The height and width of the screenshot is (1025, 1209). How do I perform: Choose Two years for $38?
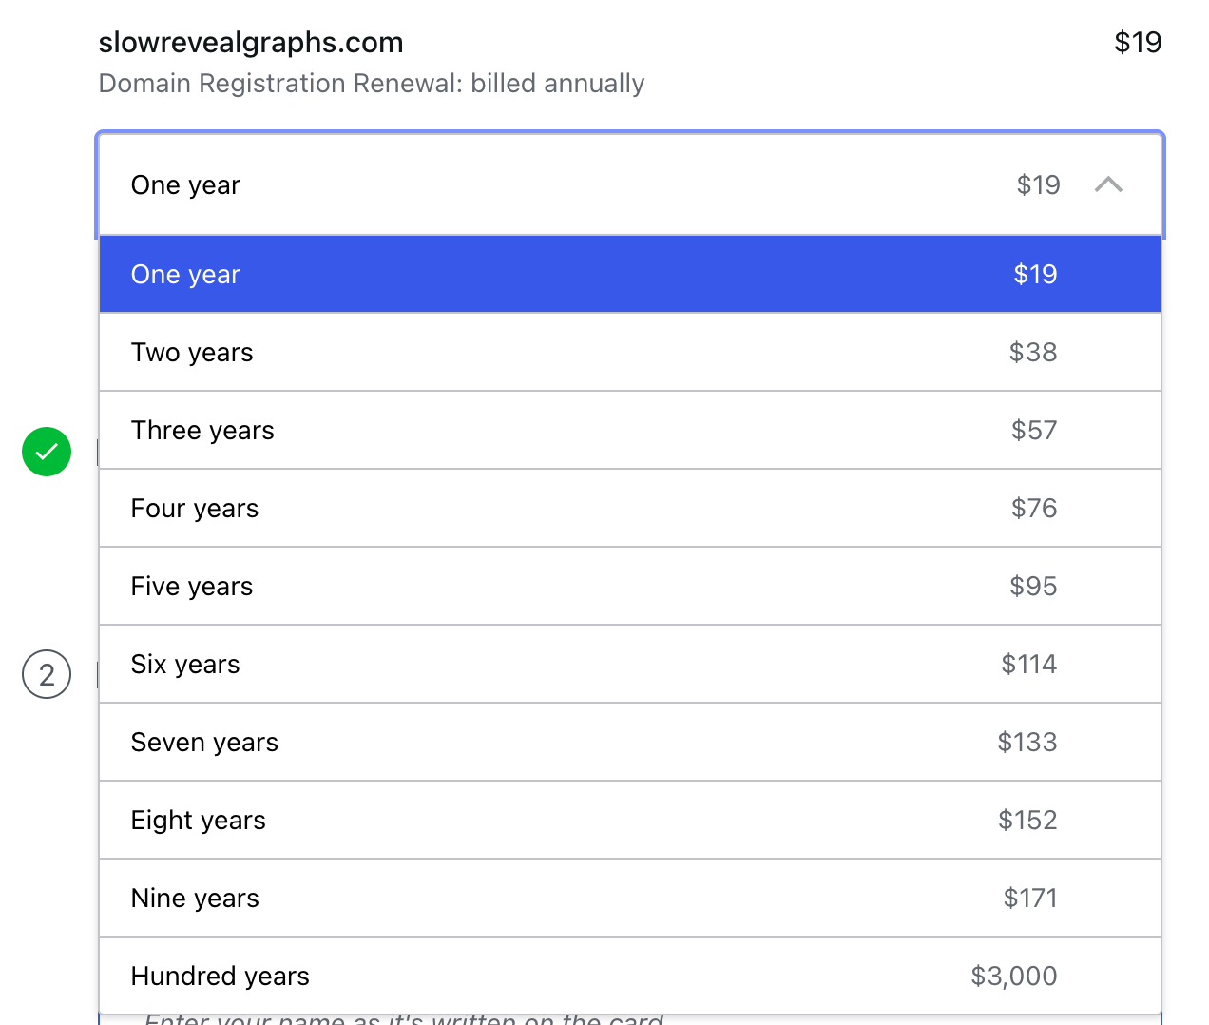(x=629, y=353)
